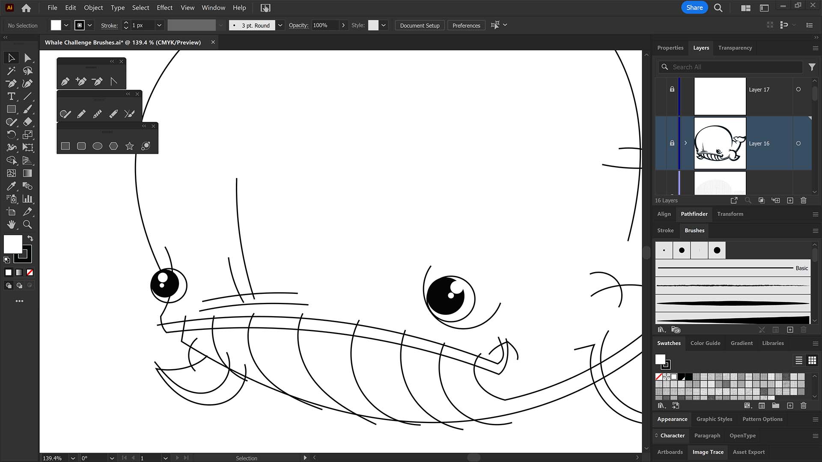The width and height of the screenshot is (822, 462).
Task: Select the Hand tool
Action: (x=11, y=225)
